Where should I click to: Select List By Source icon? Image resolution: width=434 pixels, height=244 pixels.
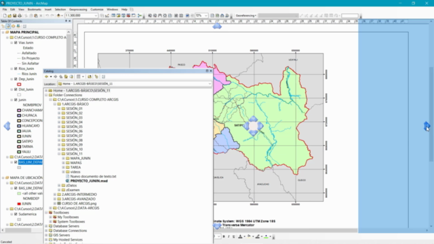pos(8,26)
